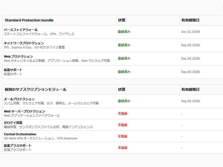Image resolution: width=223 pixels, height=167 pixels.
Task: Click 登録済み status for Web プロテクション
Action: [124, 58]
